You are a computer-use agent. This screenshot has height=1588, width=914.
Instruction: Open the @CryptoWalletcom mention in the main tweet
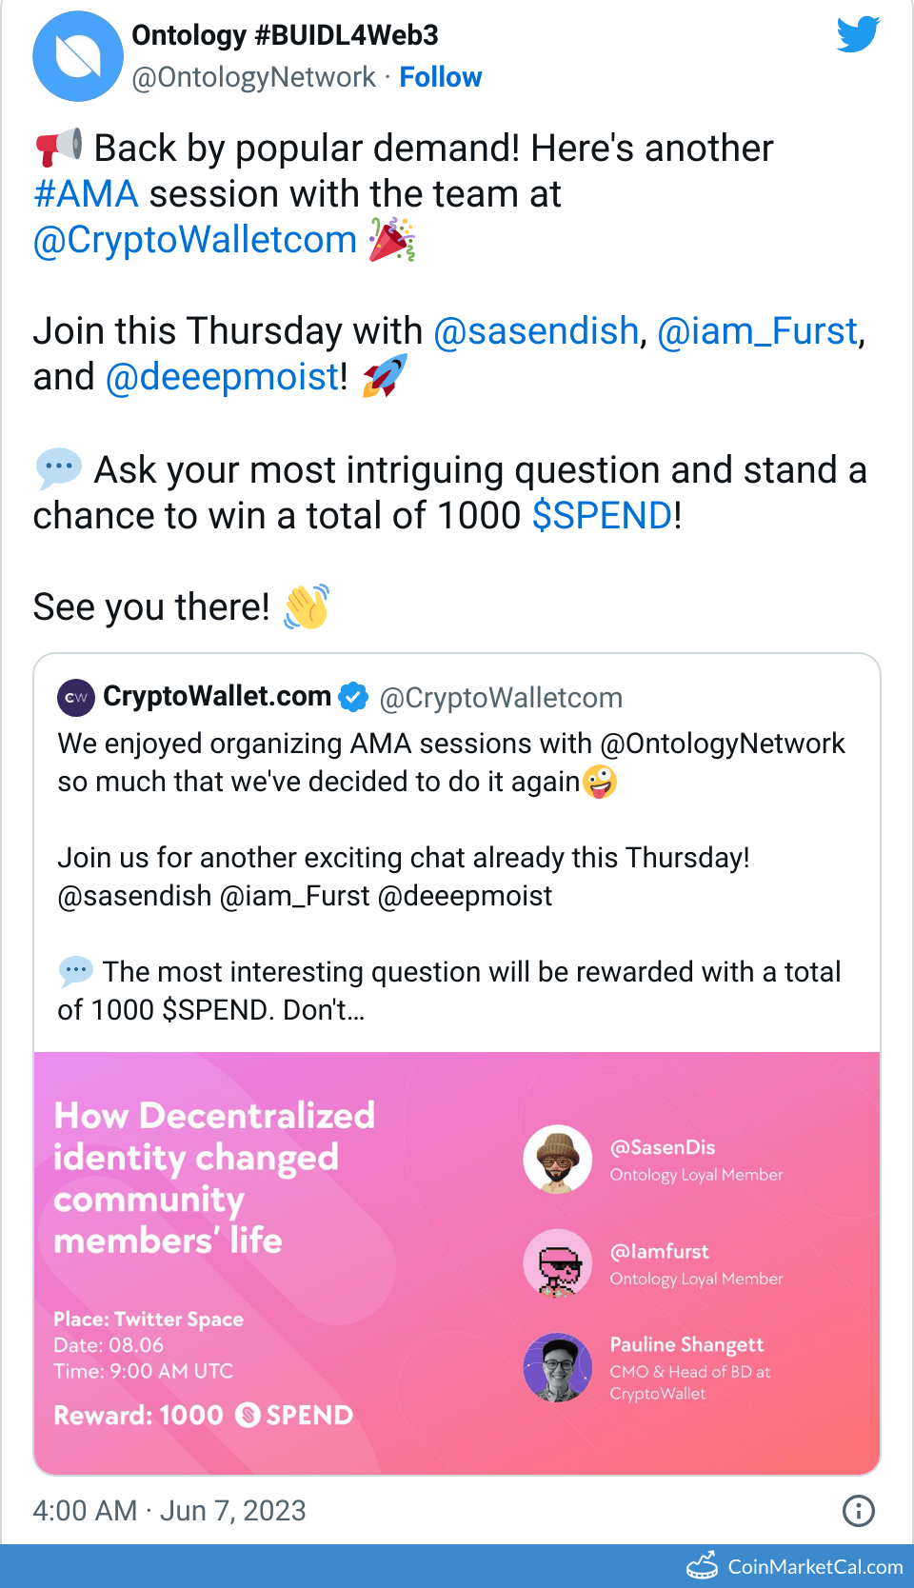[195, 240]
